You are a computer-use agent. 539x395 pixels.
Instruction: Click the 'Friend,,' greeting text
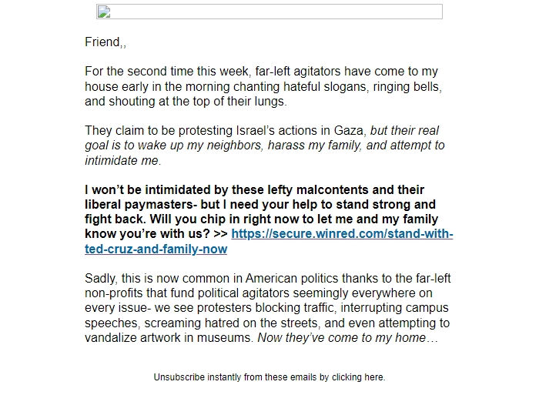105,42
